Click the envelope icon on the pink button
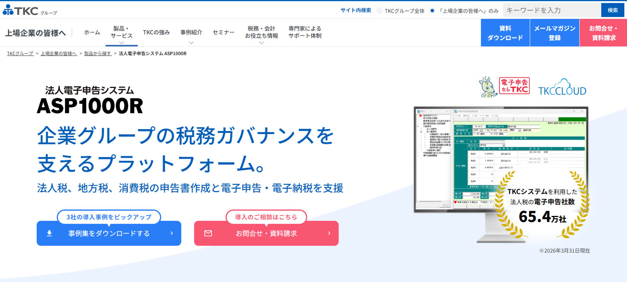This screenshot has height=282, width=627. [x=208, y=234]
